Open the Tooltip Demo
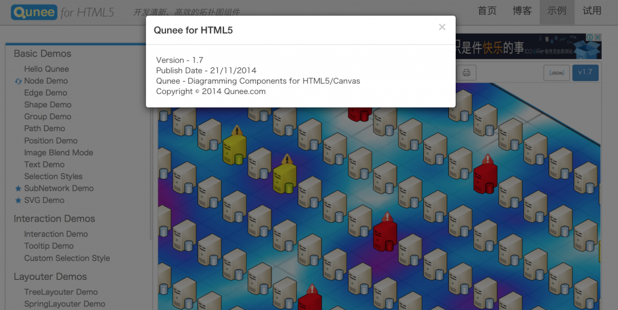The width and height of the screenshot is (618, 310). 49,246
